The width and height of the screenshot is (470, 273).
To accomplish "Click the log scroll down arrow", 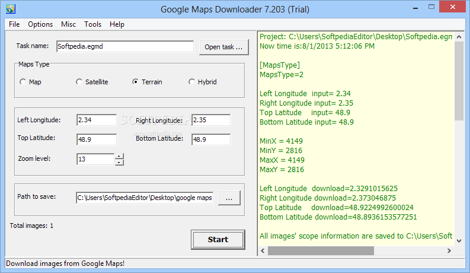I will pyautogui.click(x=459, y=241).
